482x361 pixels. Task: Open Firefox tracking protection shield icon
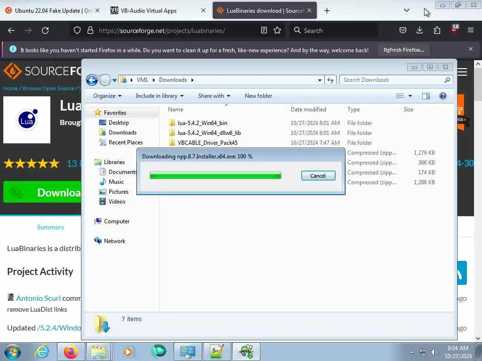[x=77, y=31]
